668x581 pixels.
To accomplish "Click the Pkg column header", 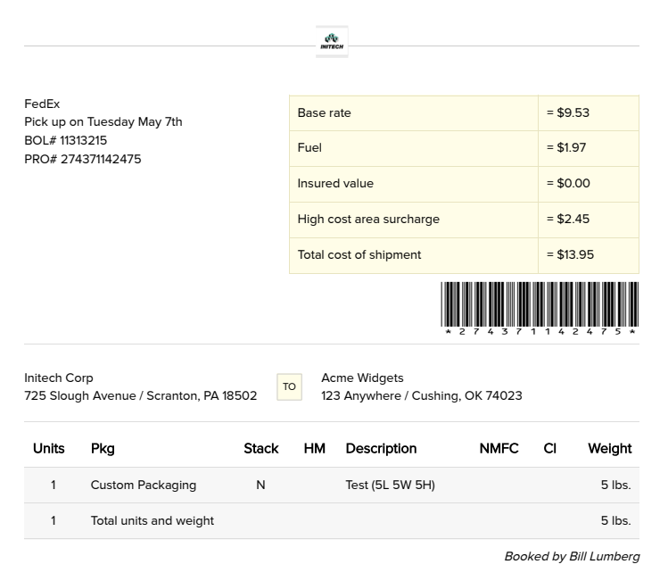I will tap(103, 448).
